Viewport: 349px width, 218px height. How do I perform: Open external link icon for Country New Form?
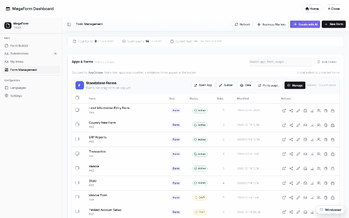tap(284, 125)
